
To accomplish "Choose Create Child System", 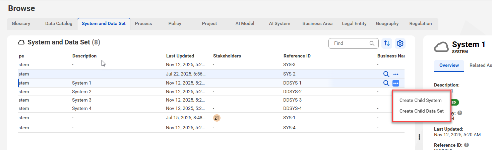I will click(420, 100).
